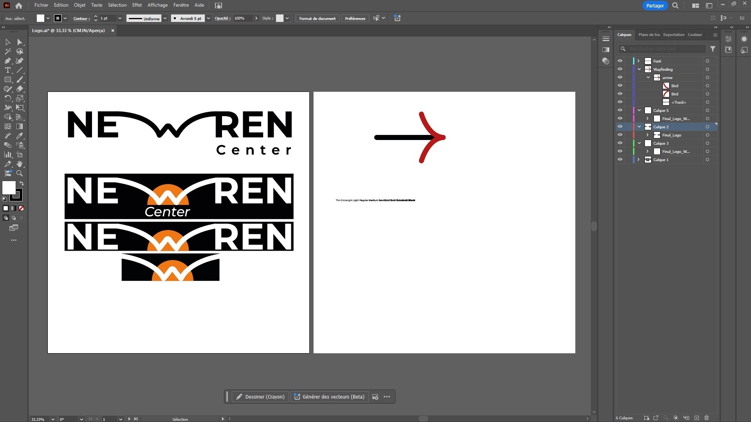The height and width of the screenshot is (422, 751).
Task: Select the Hand tool
Action: pyautogui.click(x=20, y=164)
